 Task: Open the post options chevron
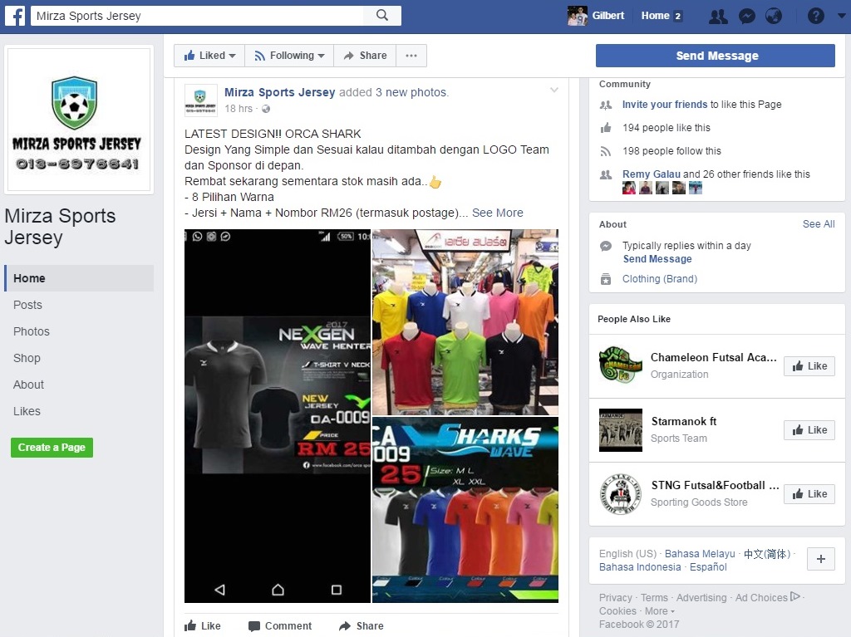(554, 90)
